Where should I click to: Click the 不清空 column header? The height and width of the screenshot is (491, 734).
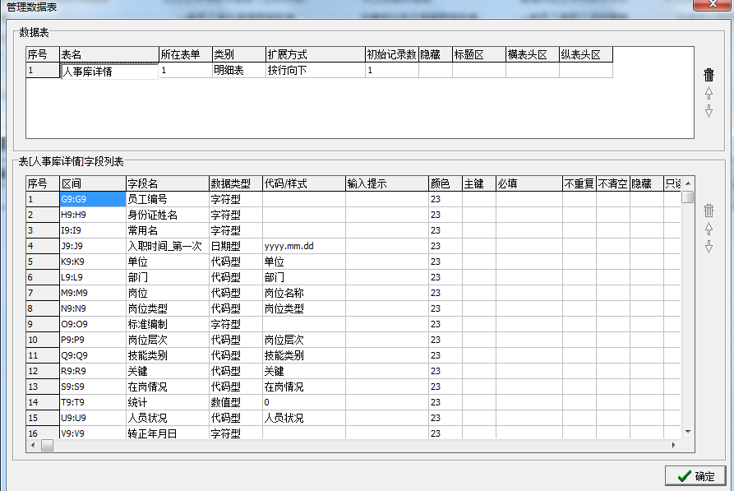coord(612,183)
